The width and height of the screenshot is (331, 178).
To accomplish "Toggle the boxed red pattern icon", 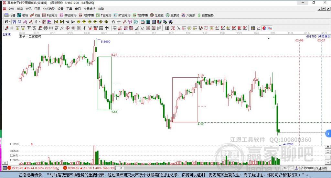I will coord(44,22).
